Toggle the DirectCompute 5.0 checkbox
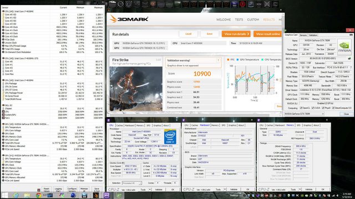The image size is (355, 199). click(x=333, y=108)
